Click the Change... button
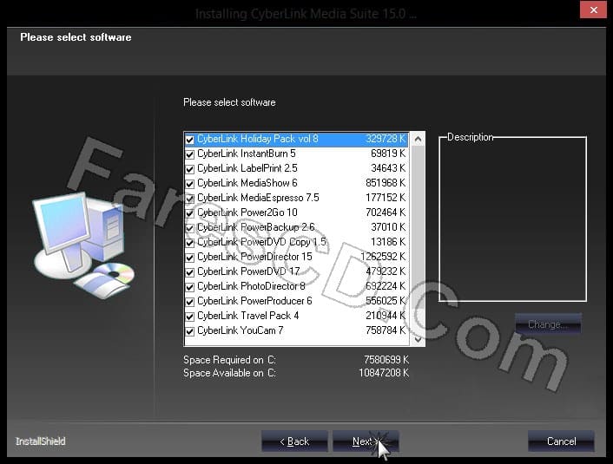 pos(548,324)
